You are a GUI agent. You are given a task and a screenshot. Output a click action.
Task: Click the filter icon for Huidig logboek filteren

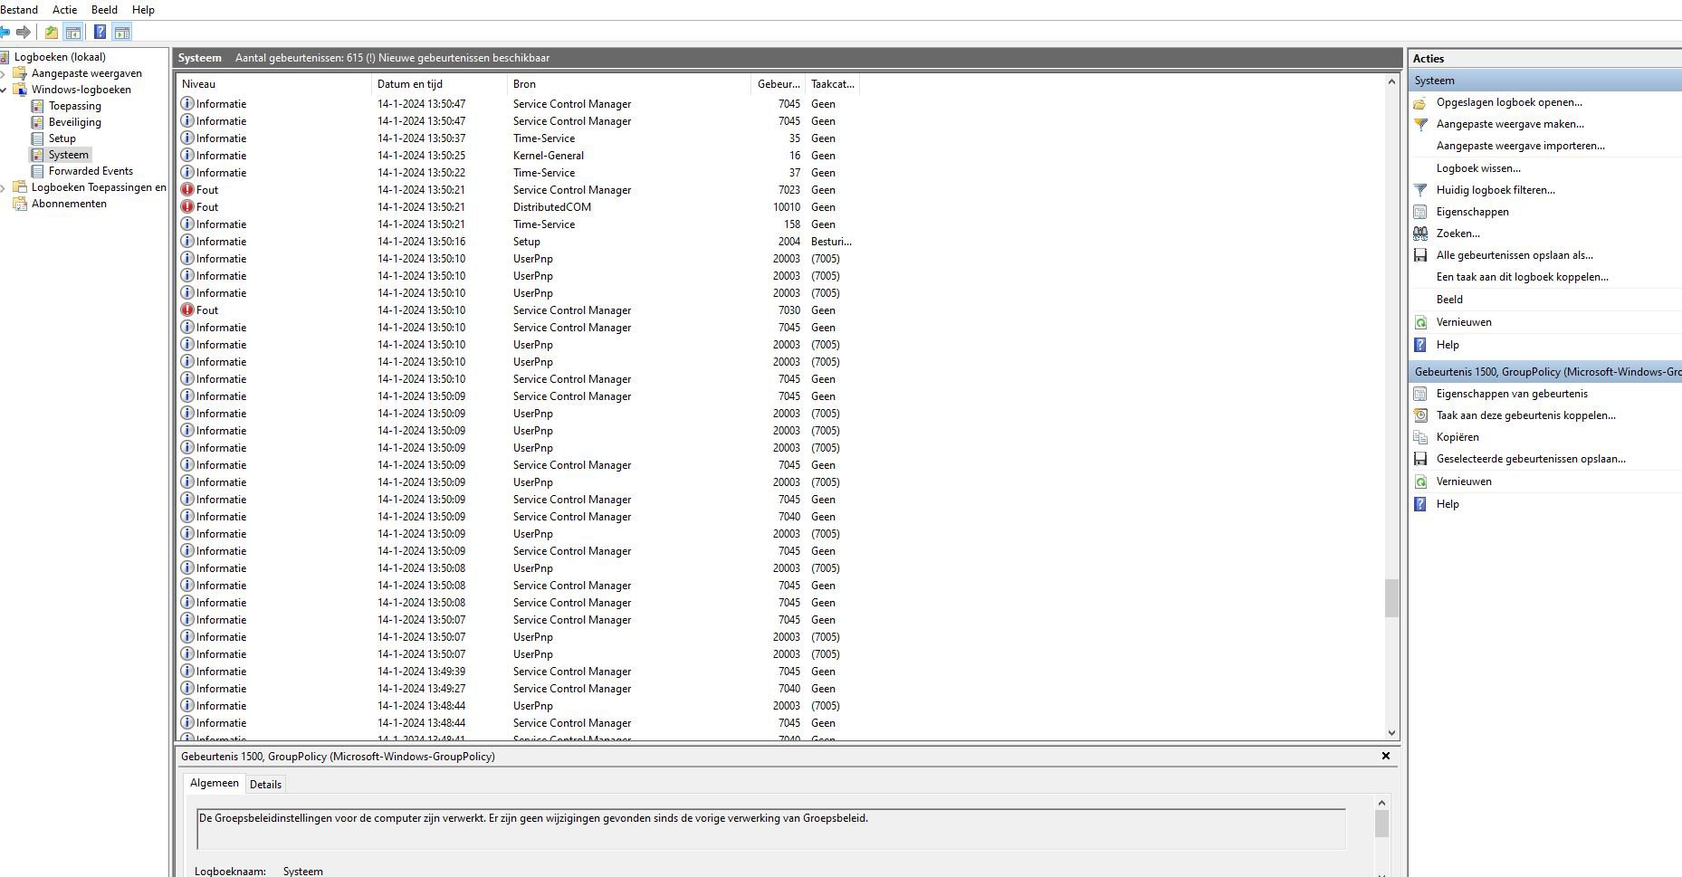click(1420, 190)
